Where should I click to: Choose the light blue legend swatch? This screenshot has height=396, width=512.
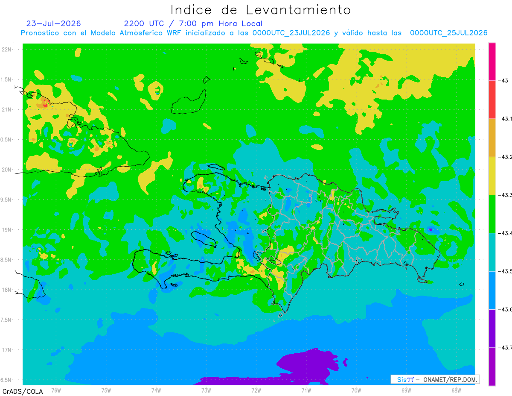(492, 290)
